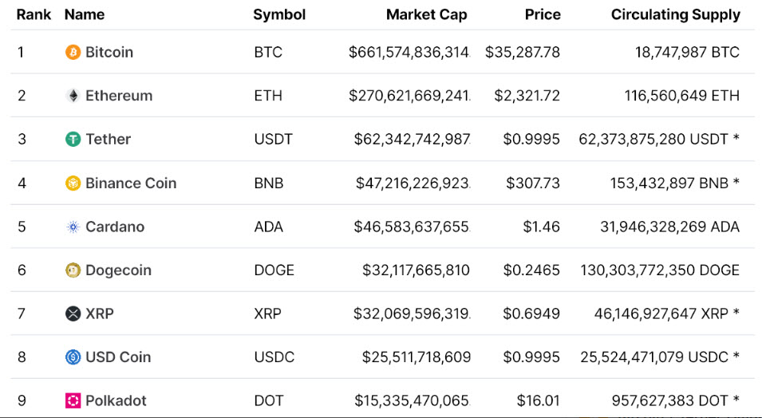Sort by Circulating Supply header
Image resolution: width=762 pixels, height=418 pixels.
[x=675, y=14]
